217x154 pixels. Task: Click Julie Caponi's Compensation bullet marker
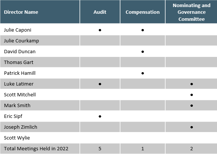point(143,30)
